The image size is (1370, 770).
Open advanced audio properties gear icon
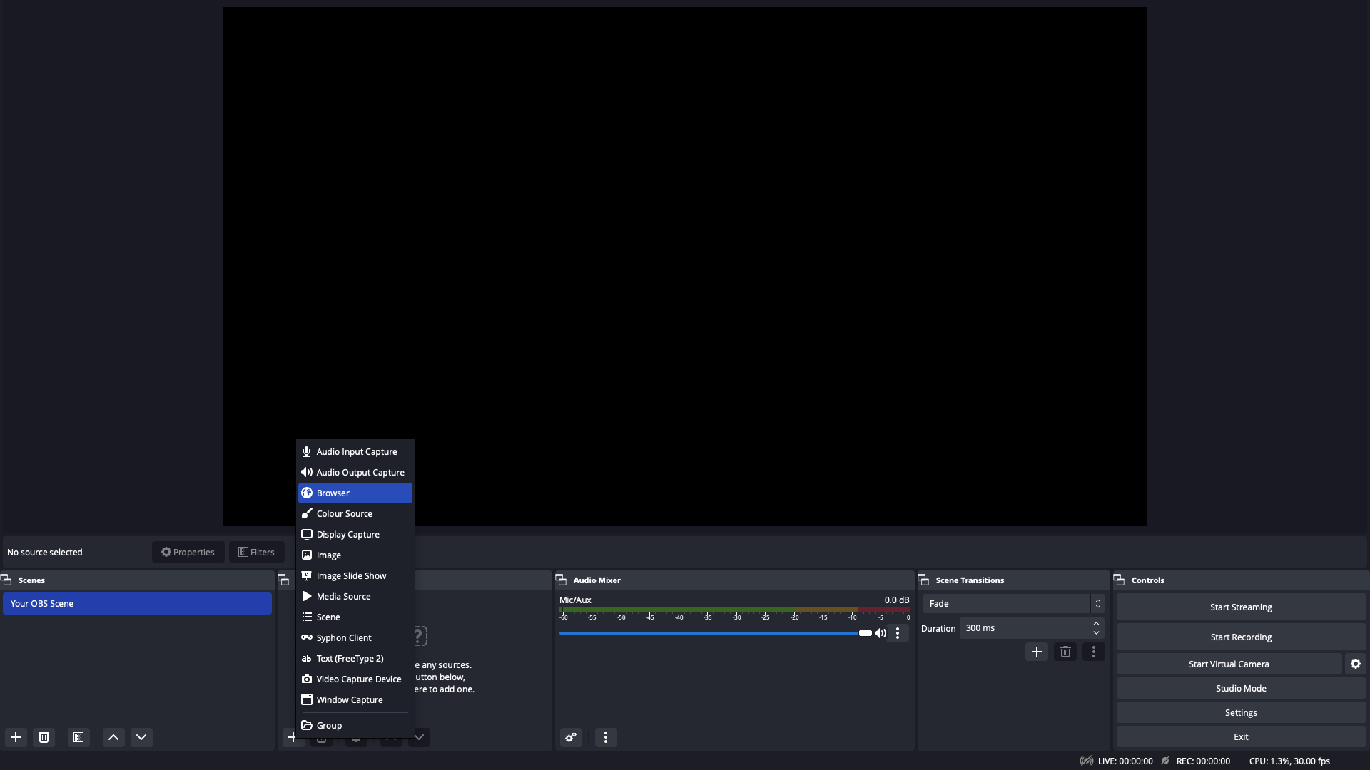coord(571,737)
